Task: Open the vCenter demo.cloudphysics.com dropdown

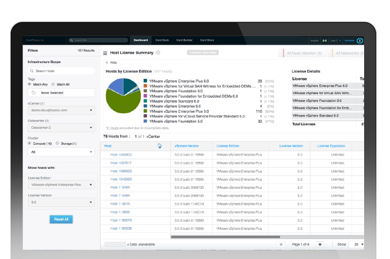Action: 61,110
